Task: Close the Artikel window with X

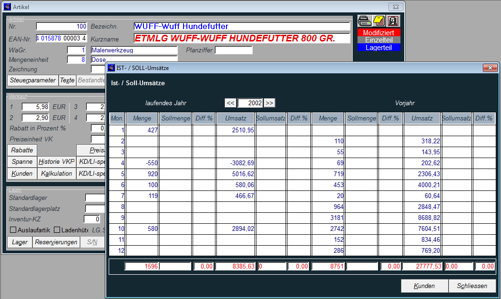Action: click(396, 7)
